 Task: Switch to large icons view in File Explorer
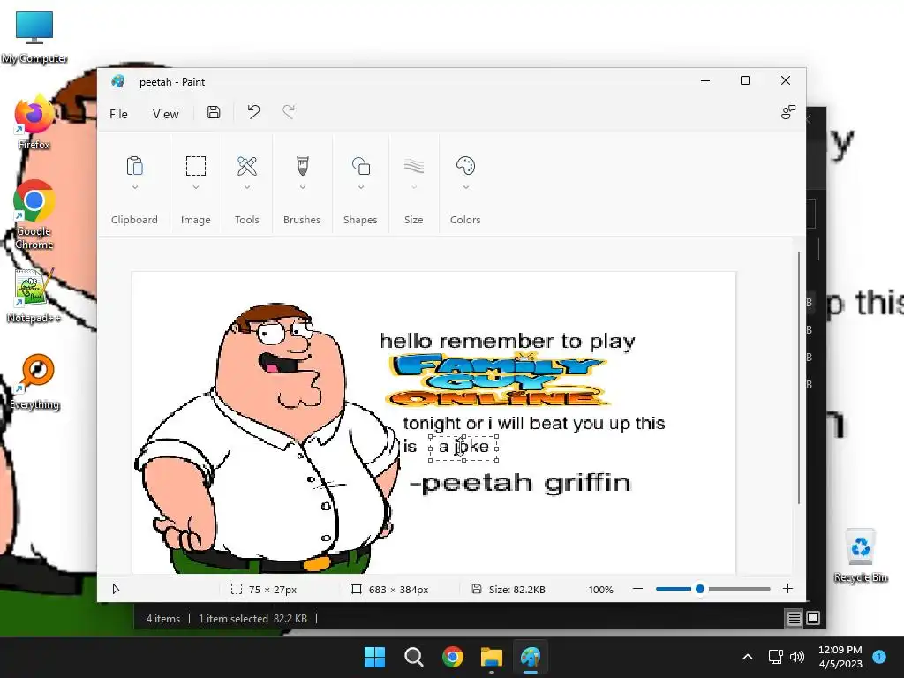click(x=813, y=618)
